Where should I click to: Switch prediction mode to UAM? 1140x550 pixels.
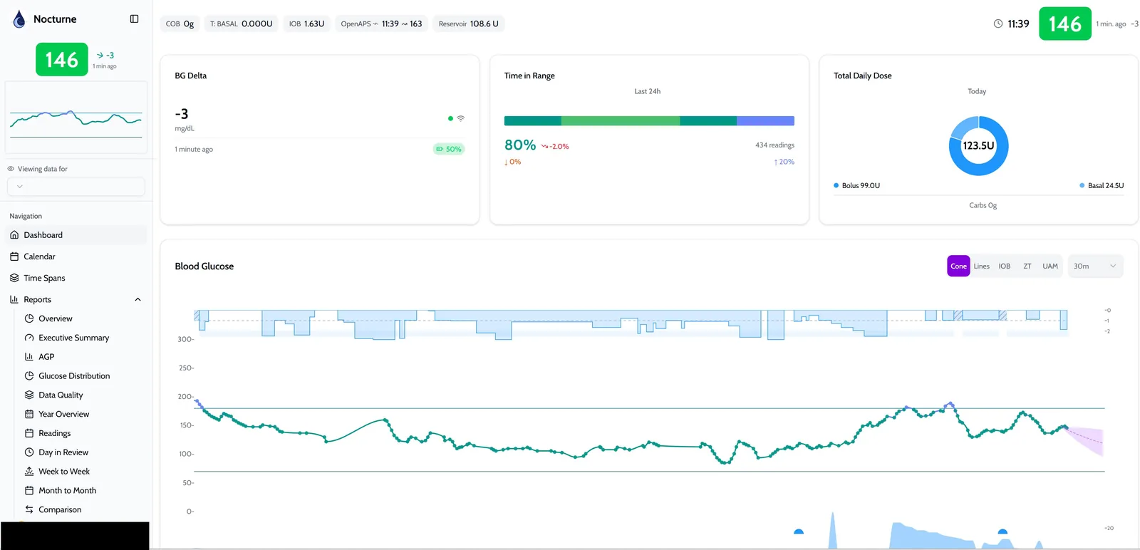pos(1050,266)
